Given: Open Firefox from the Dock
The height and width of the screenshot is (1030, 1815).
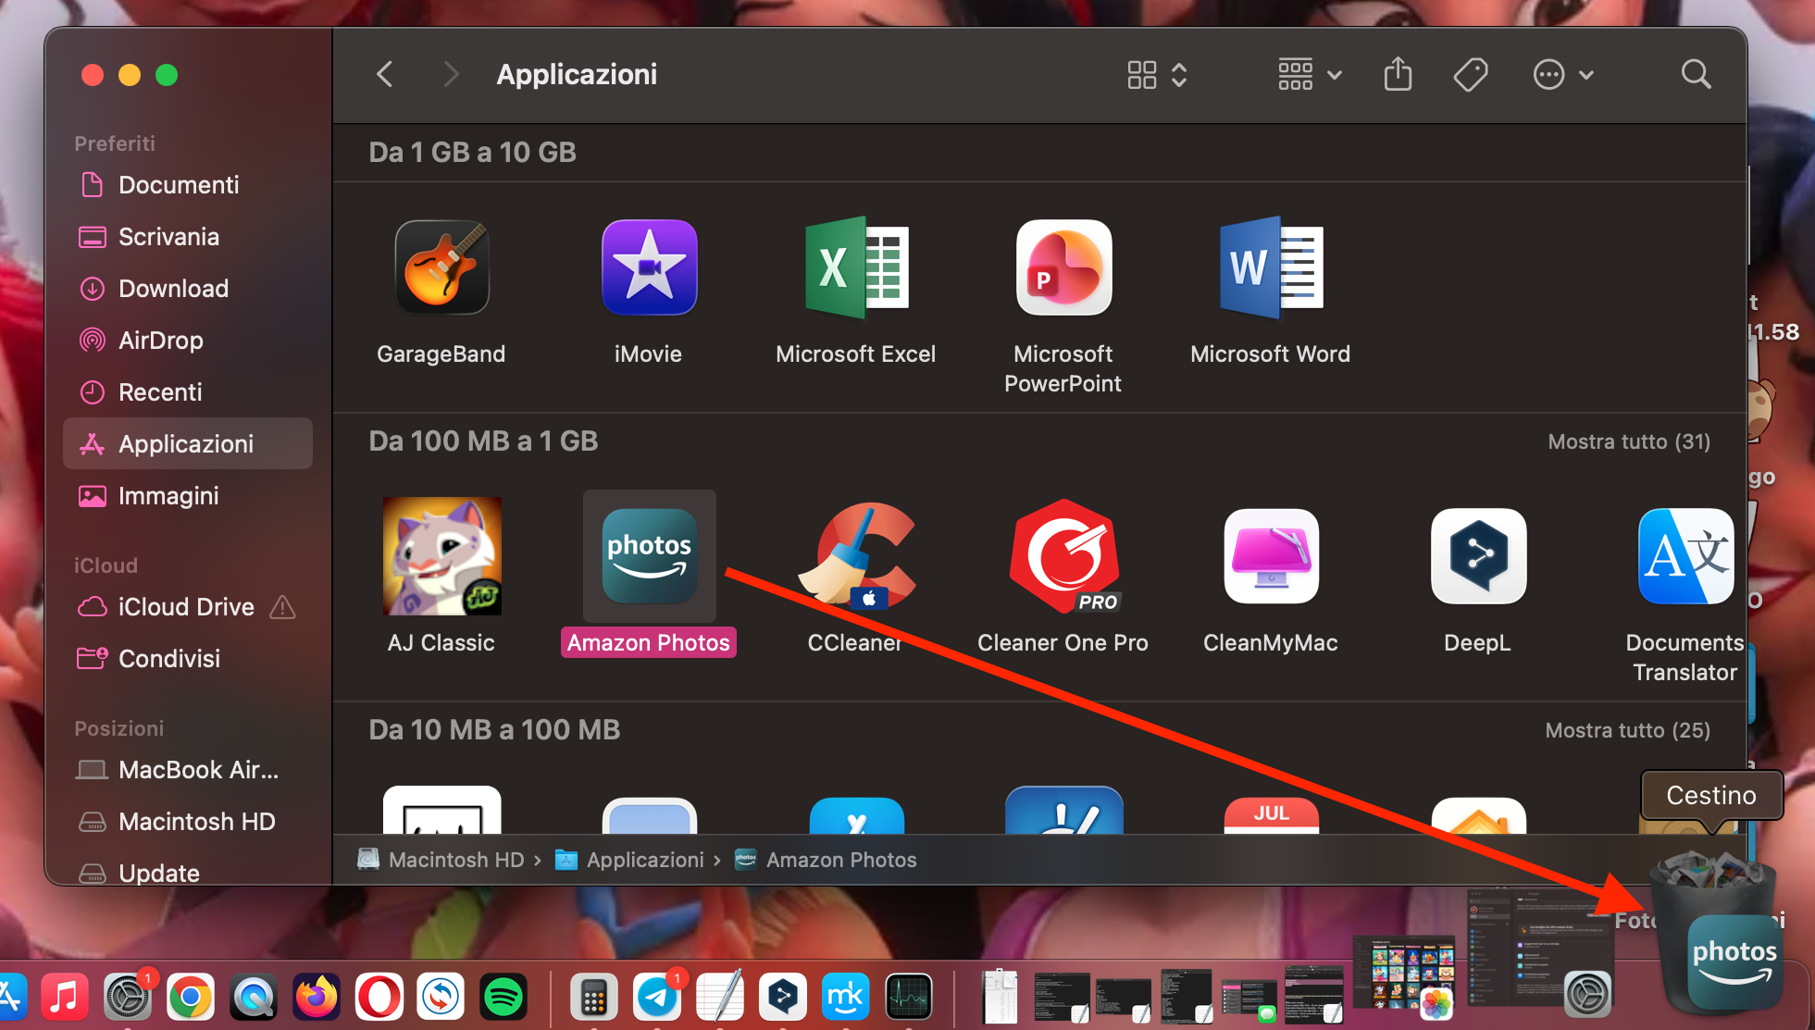Looking at the screenshot, I should [x=317, y=997].
